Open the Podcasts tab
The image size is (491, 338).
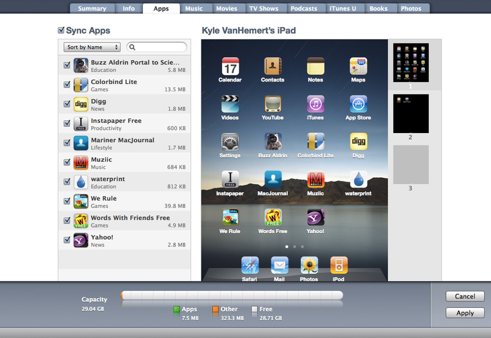304,9
